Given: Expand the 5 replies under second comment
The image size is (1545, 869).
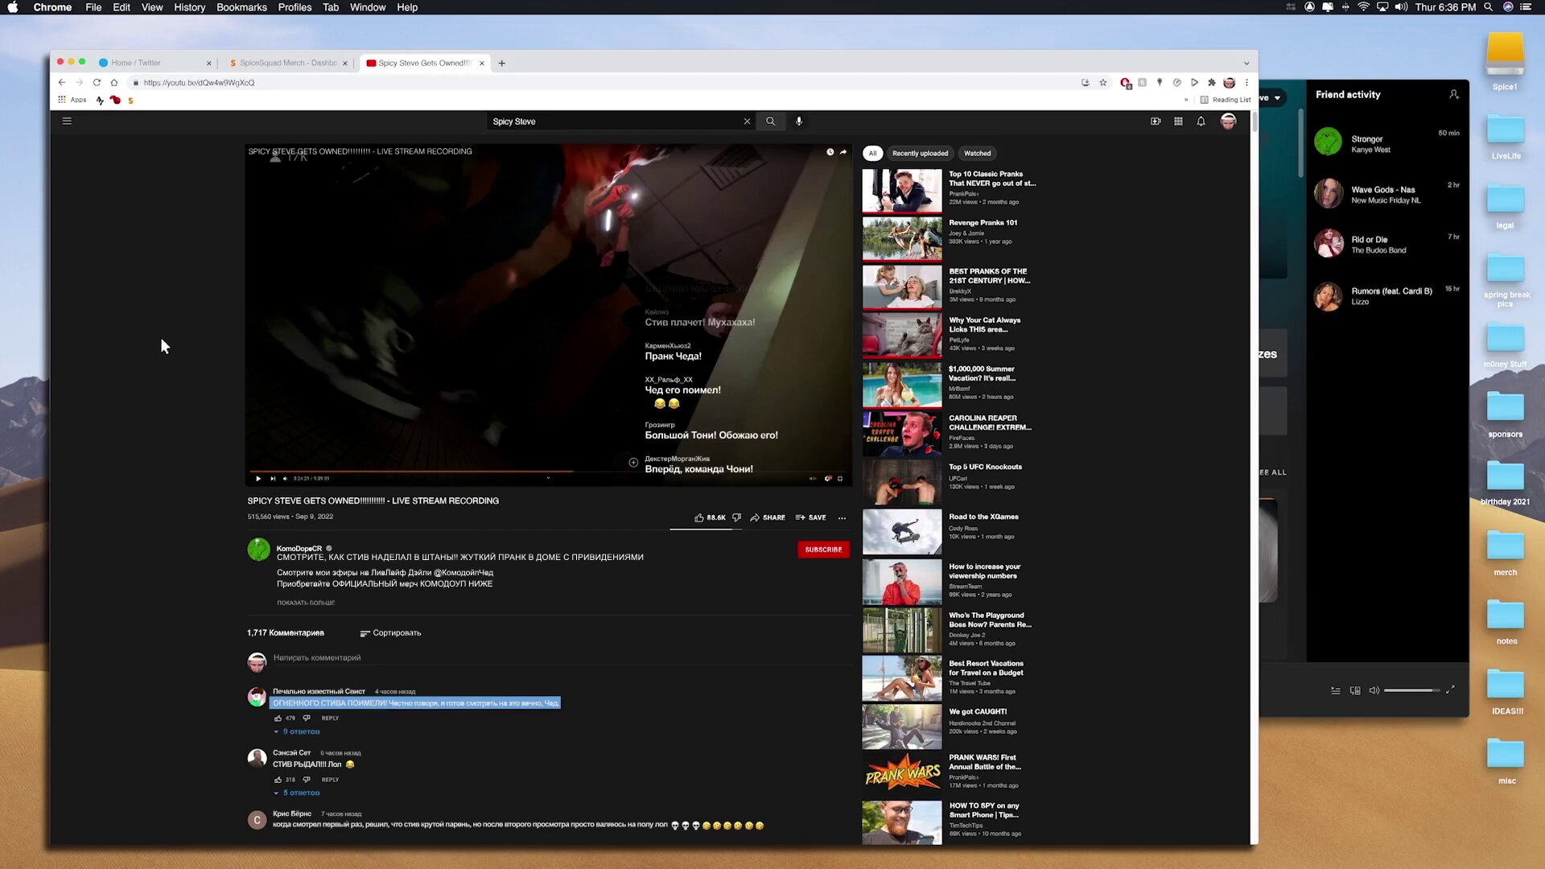Looking at the screenshot, I should pos(299,793).
